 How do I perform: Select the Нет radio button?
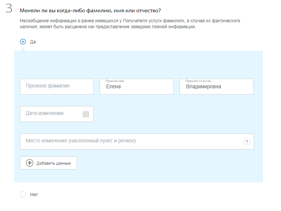tap(23, 194)
